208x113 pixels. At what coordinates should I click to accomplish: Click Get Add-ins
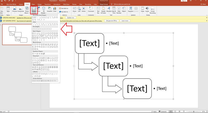click(64, 8)
